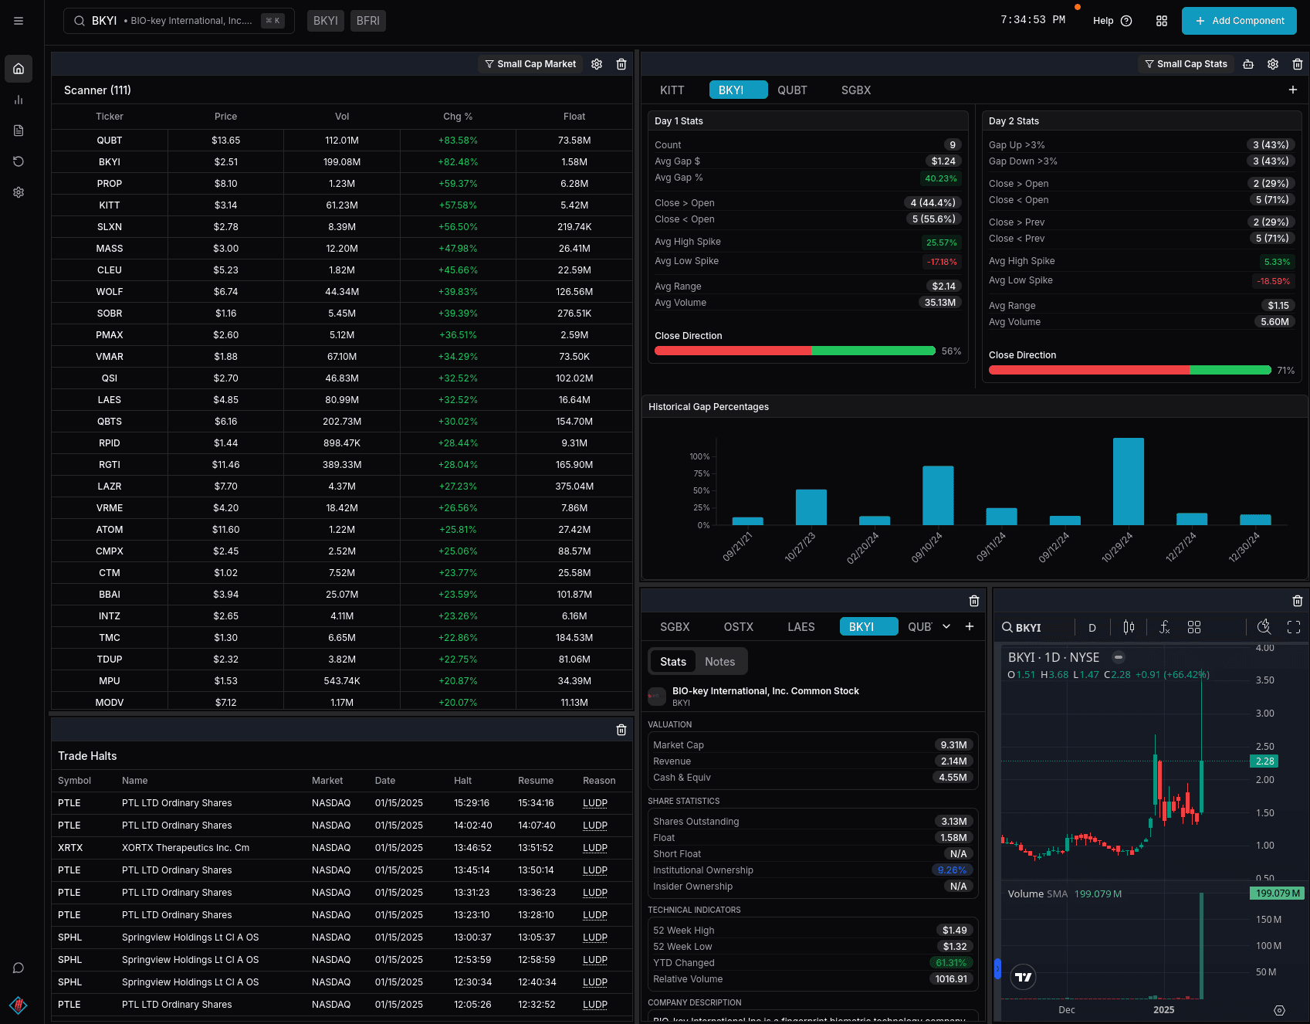Open chart layout templates icon
Image resolution: width=1310 pixels, height=1024 pixels.
coord(1194,627)
